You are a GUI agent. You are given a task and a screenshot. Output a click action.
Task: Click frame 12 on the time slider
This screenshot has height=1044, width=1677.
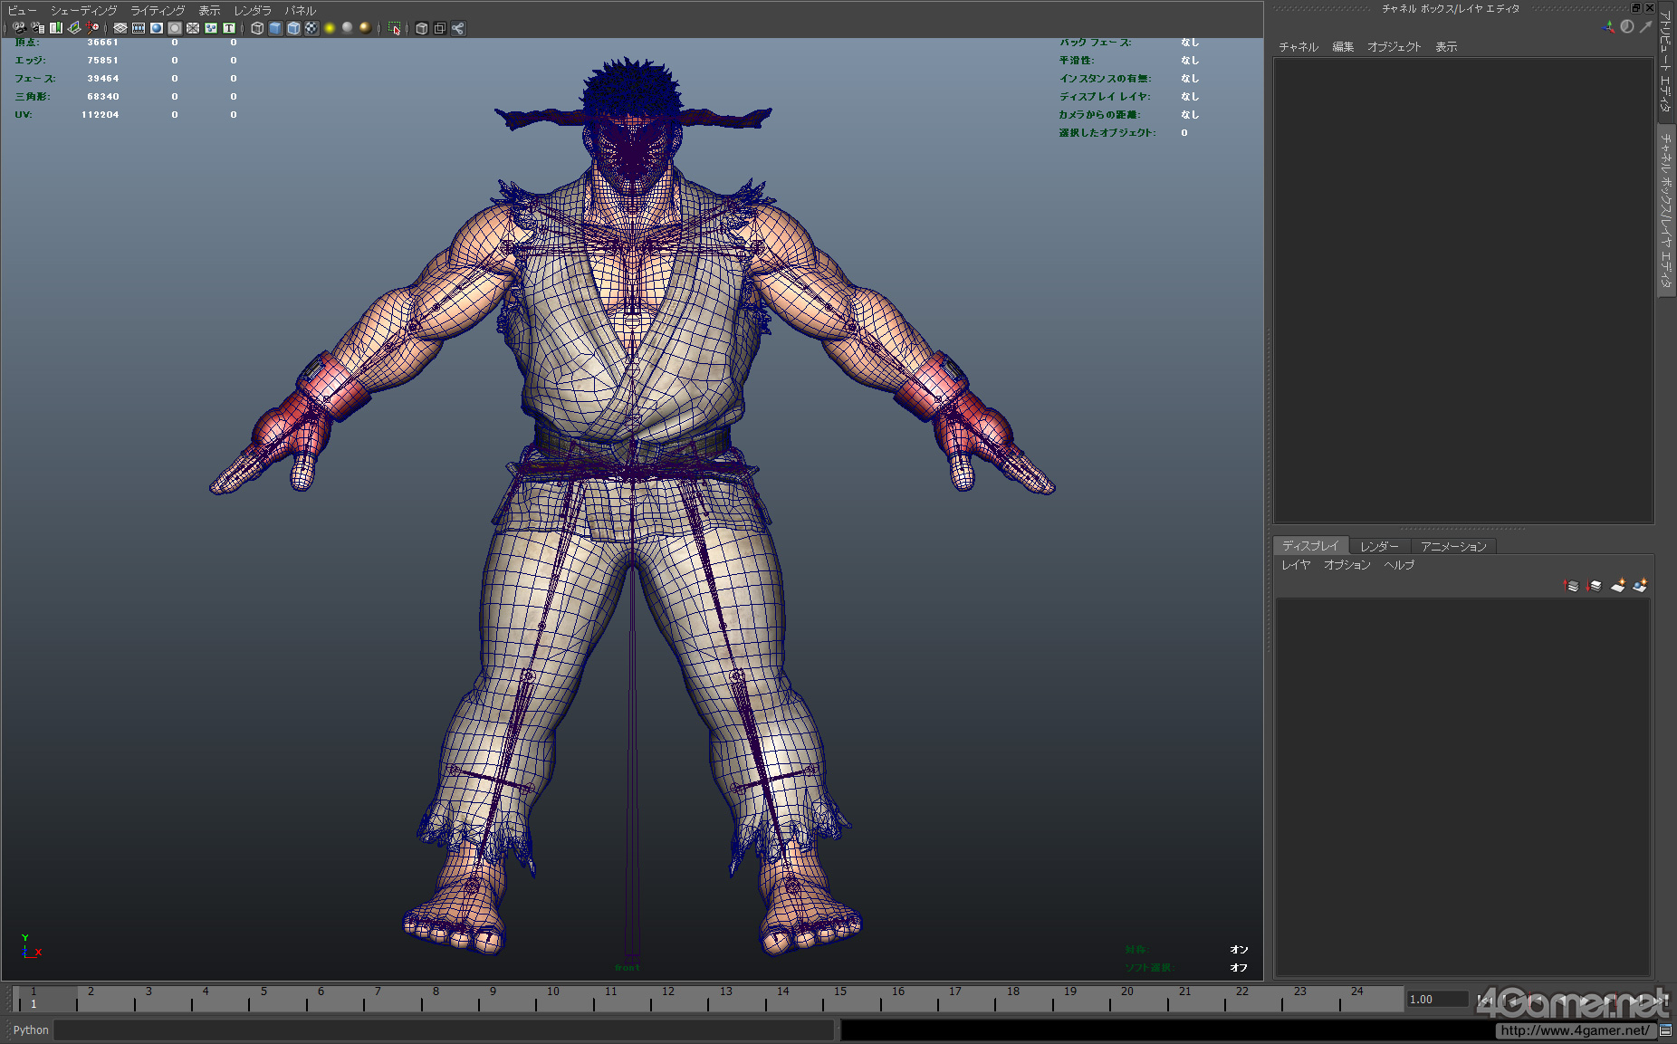click(x=667, y=998)
